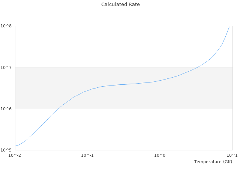Select the curve point at 10^0 temperature

click(x=160, y=81)
